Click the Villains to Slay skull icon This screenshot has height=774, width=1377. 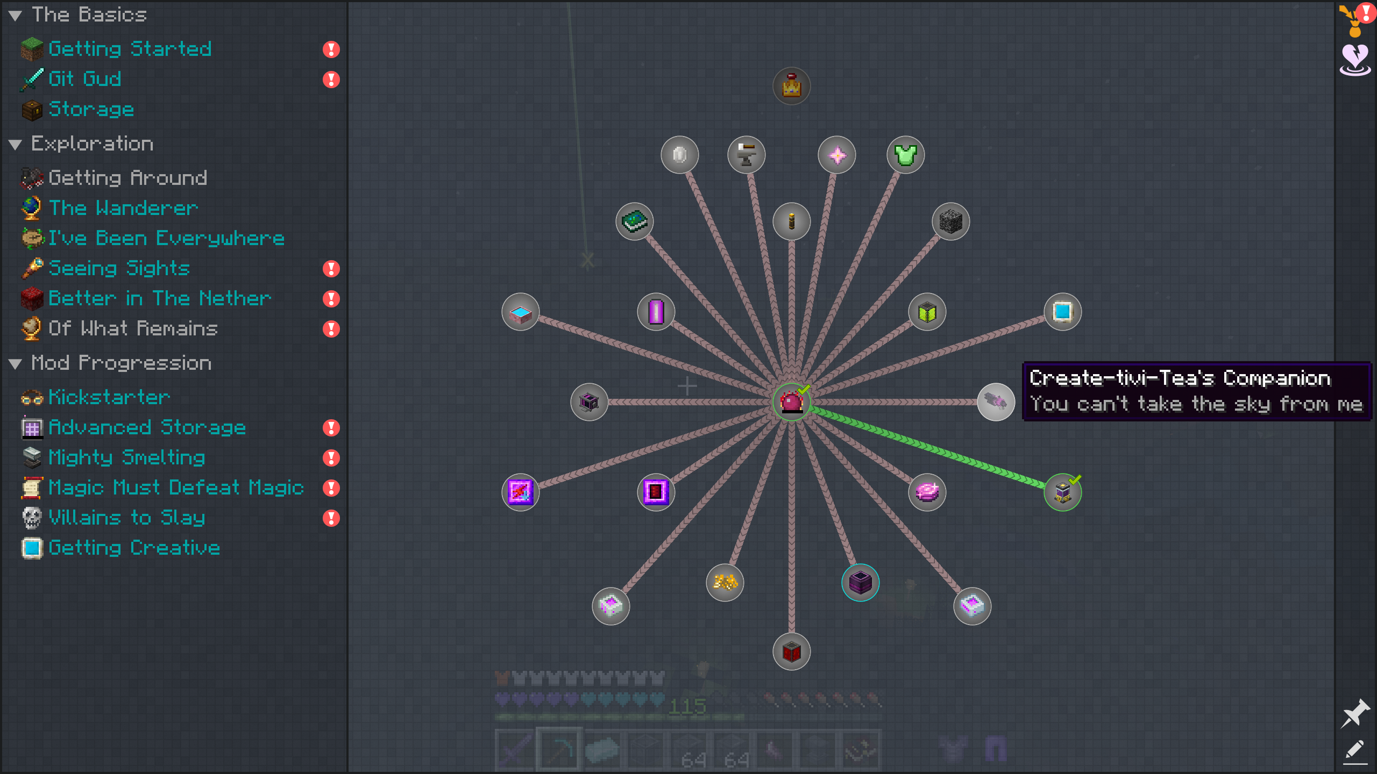pos(32,518)
